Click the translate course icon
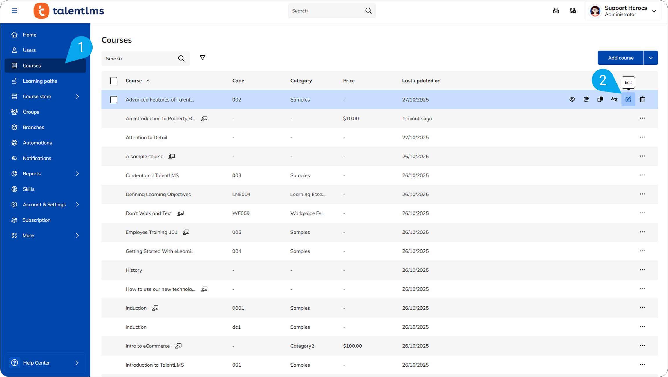Image resolution: width=668 pixels, height=377 pixels. tap(614, 99)
